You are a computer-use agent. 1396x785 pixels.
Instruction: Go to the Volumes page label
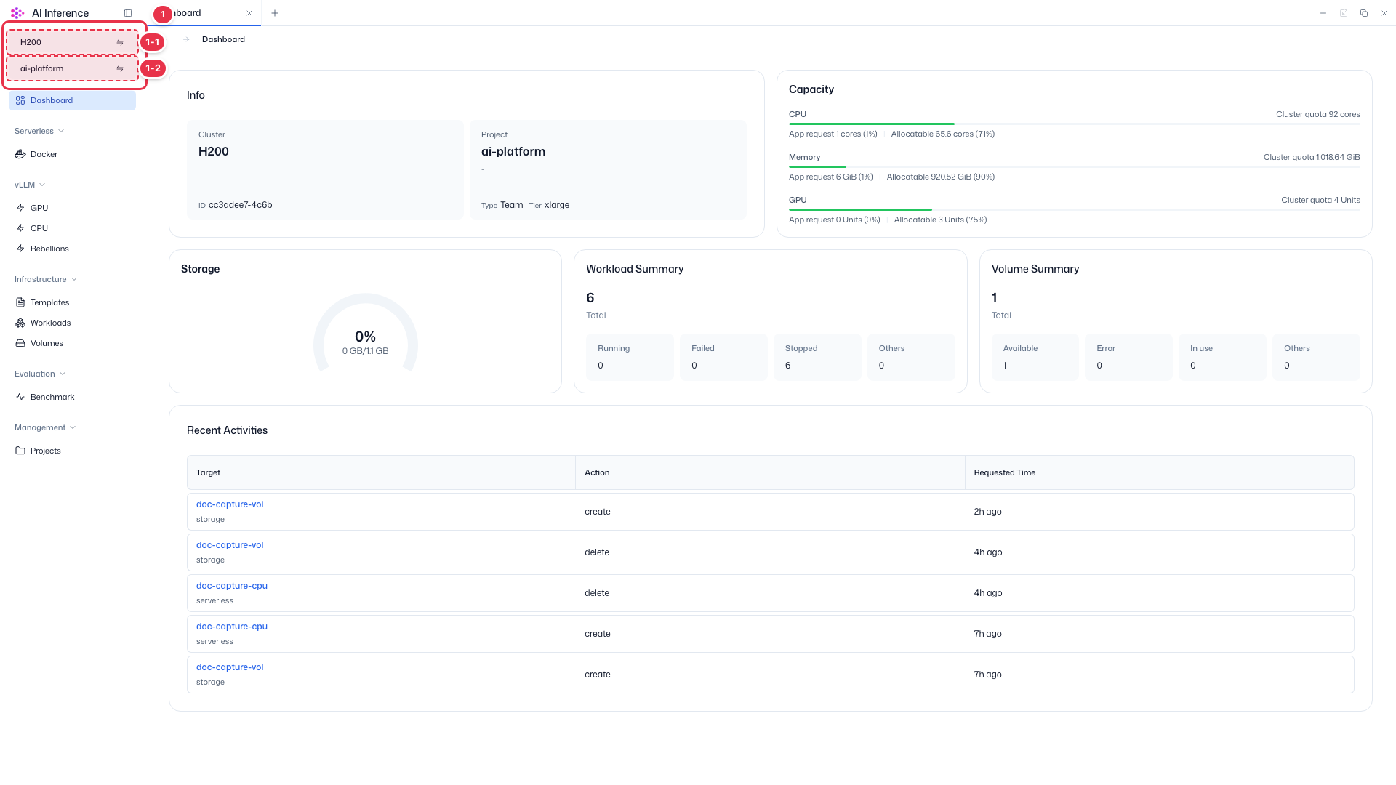[x=47, y=343]
